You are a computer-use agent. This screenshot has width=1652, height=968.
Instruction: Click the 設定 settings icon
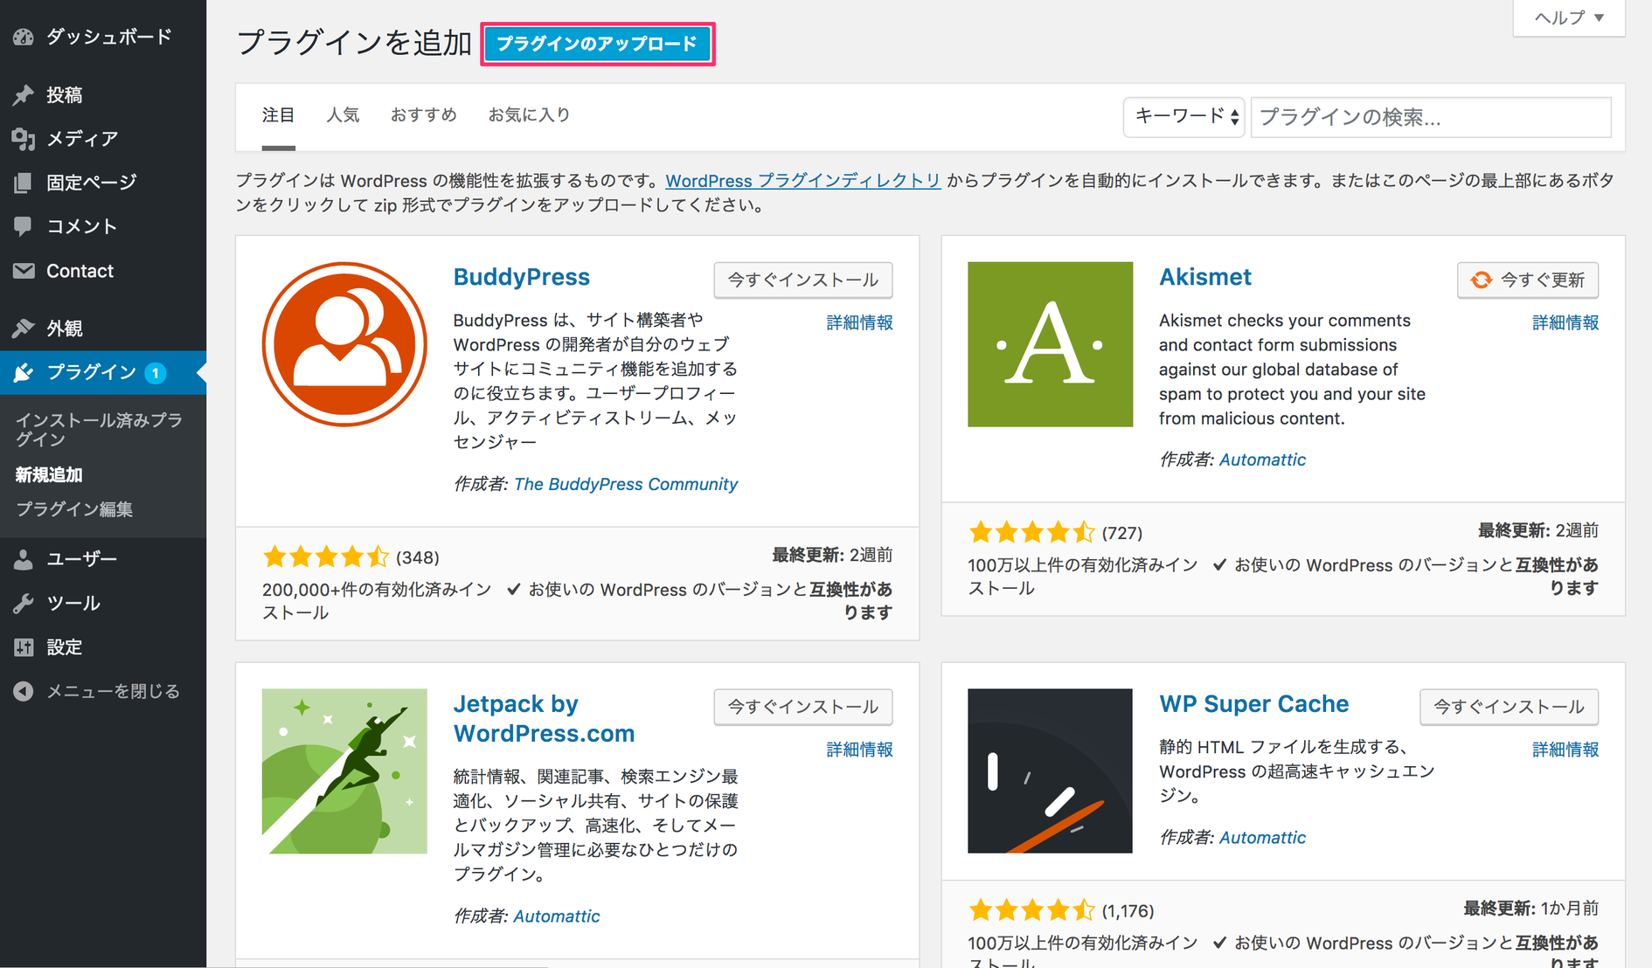[24, 647]
